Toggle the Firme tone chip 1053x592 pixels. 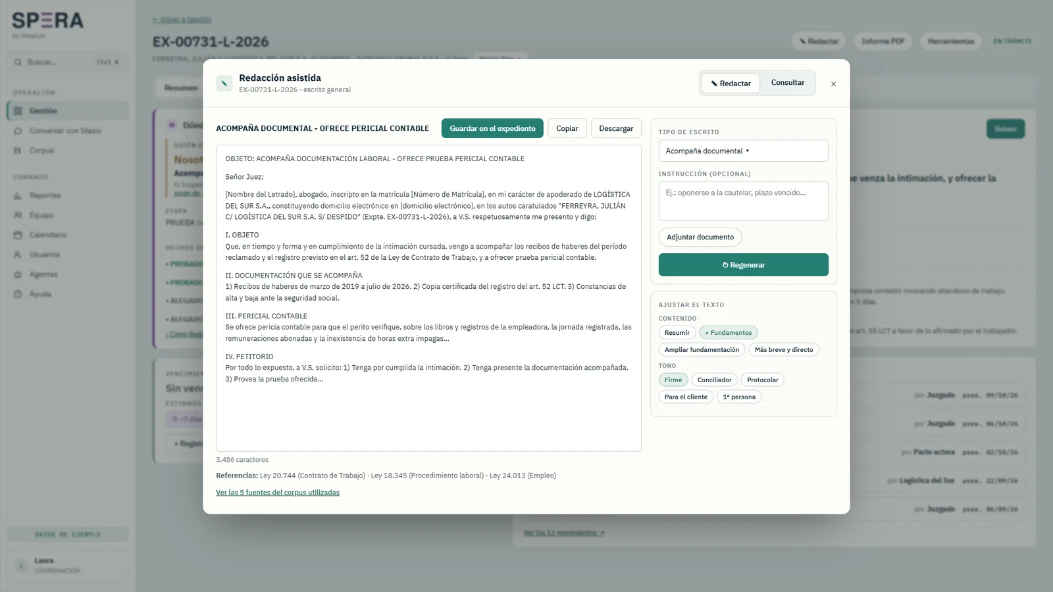click(x=673, y=380)
